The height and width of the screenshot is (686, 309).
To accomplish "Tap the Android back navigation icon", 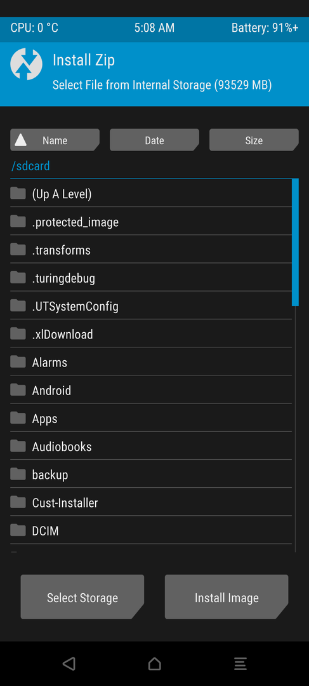I will click(69, 663).
